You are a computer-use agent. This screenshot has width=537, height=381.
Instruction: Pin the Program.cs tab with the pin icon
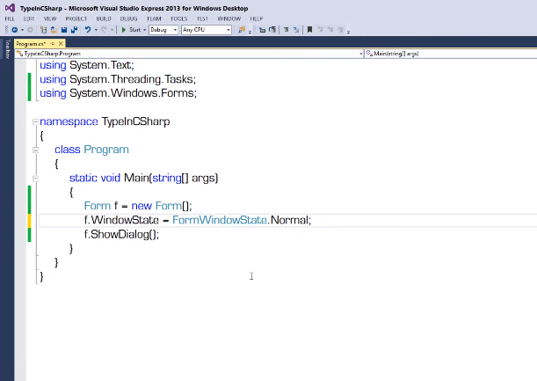(x=53, y=43)
